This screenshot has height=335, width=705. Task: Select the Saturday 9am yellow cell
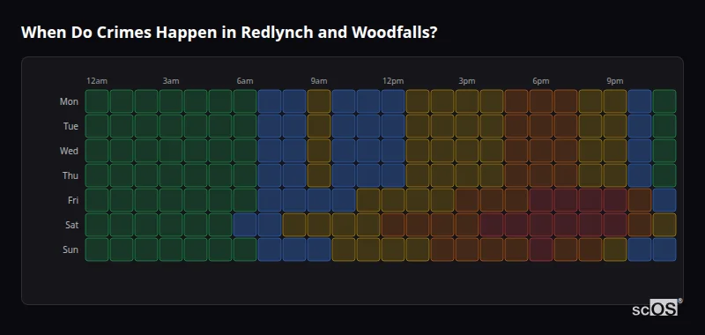coord(319,225)
